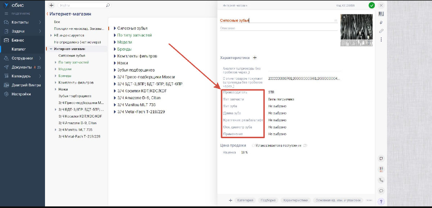Click the Настройки gear icon
432x208 pixels.
[6, 94]
